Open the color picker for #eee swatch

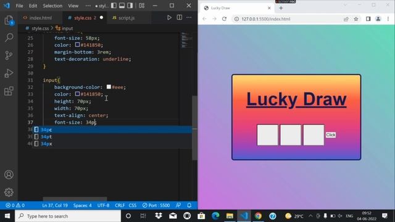coord(109,87)
